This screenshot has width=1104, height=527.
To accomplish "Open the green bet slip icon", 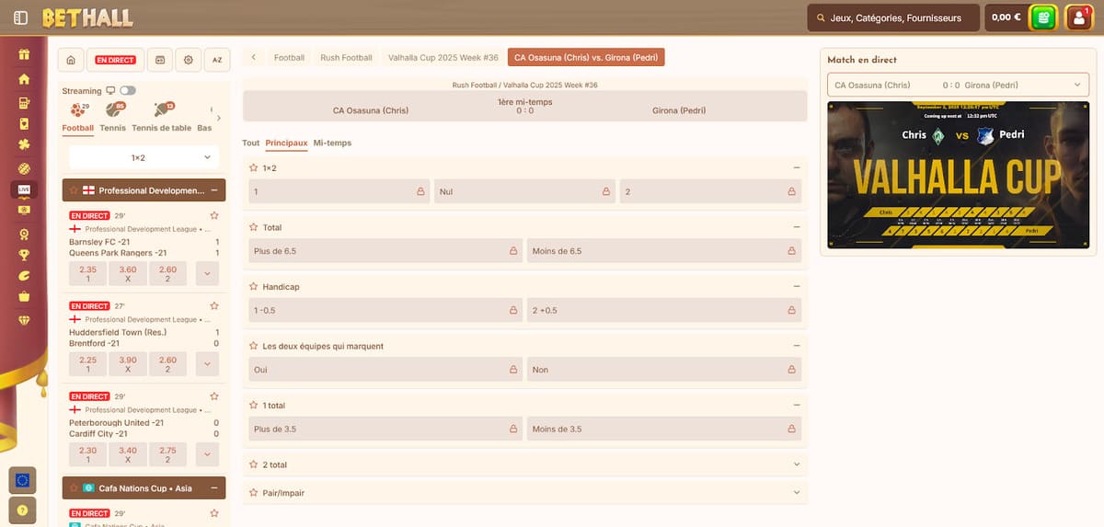I will pos(1042,17).
